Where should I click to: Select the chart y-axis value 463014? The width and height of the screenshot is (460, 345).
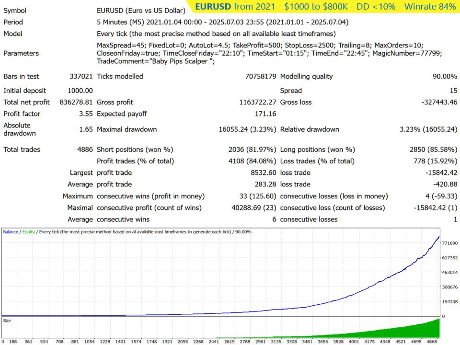(x=450, y=273)
